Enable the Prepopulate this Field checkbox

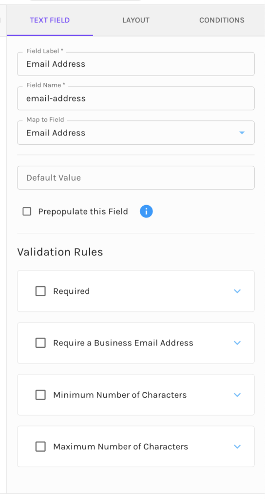27,211
